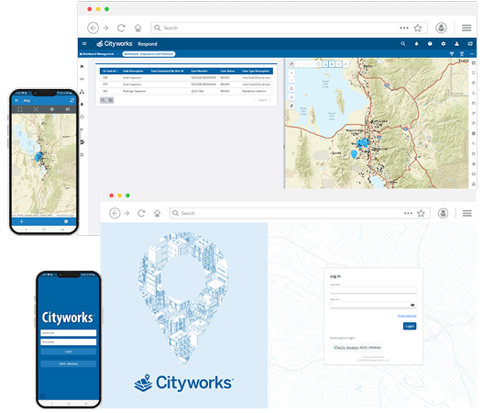The height and width of the screenshot is (413, 494).
Task: Click forgot password link above Login button
Action: coord(407,316)
